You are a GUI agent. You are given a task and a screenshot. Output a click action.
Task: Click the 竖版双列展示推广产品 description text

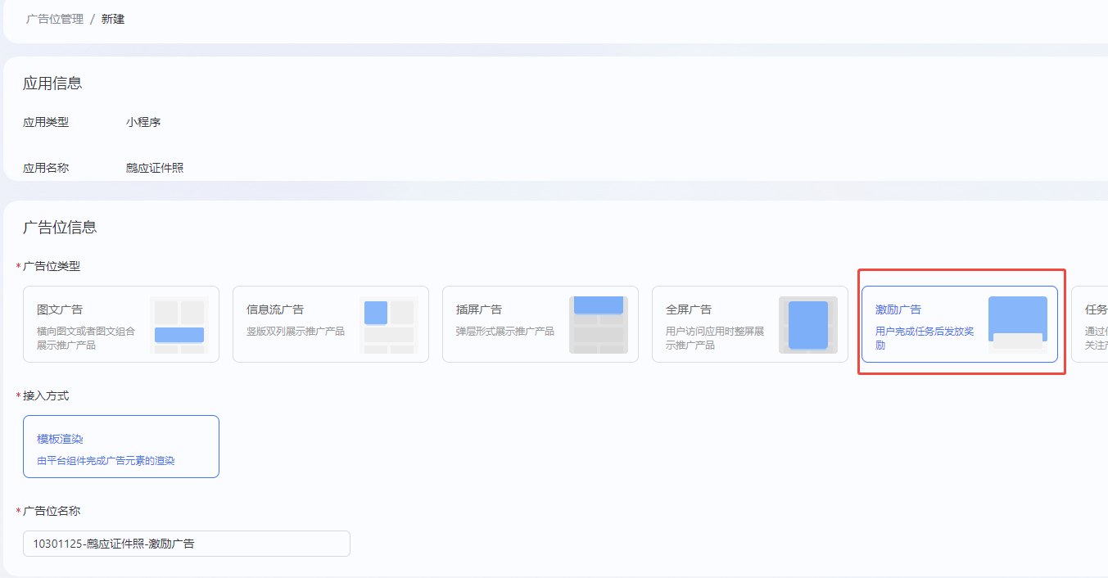(x=296, y=332)
